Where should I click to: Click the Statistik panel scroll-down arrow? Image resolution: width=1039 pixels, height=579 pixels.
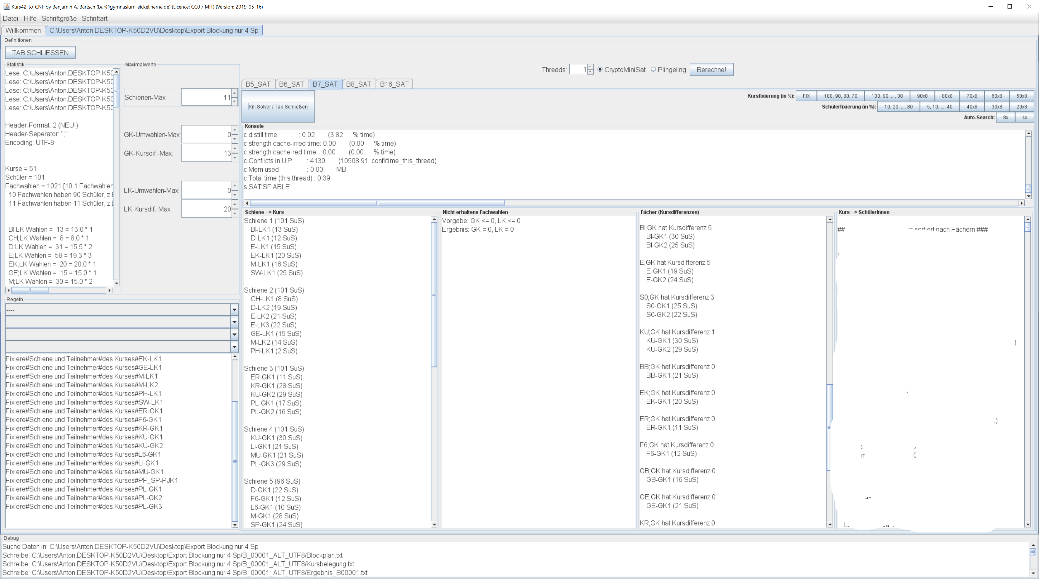pos(117,283)
